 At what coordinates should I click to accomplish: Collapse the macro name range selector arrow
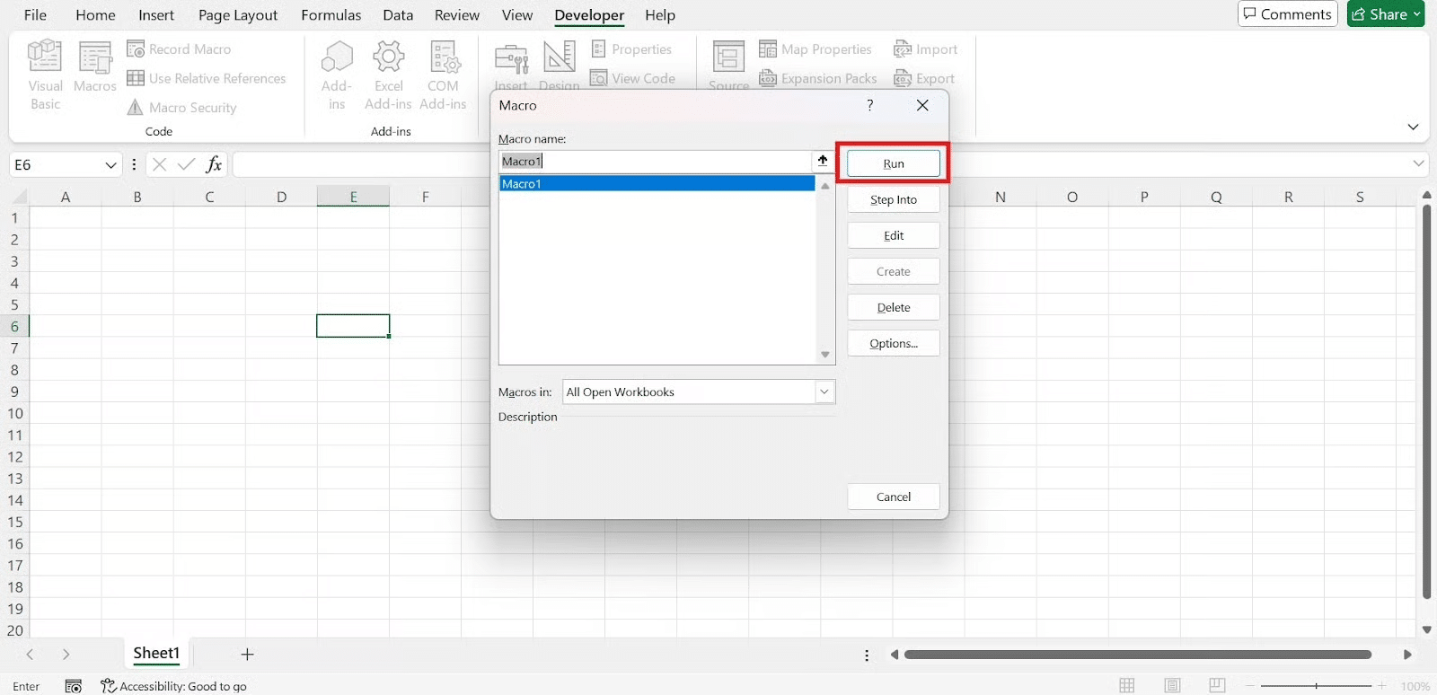click(822, 161)
